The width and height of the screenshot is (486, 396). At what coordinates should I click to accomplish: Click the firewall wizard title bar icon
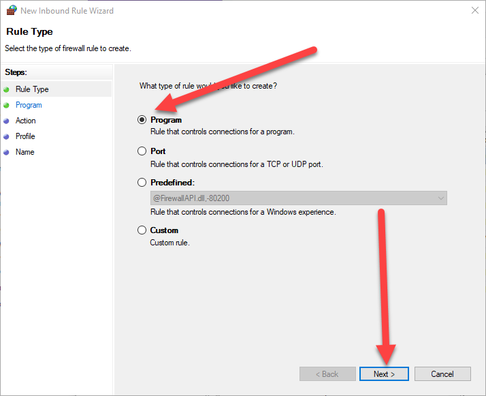(11, 11)
